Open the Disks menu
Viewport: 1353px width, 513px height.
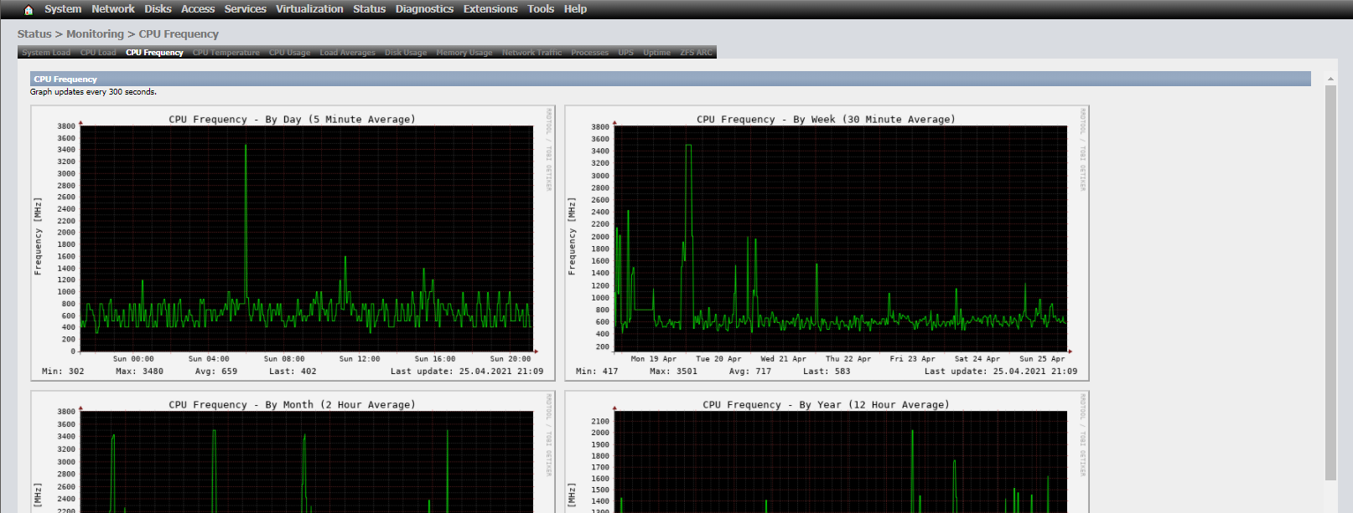tap(158, 9)
